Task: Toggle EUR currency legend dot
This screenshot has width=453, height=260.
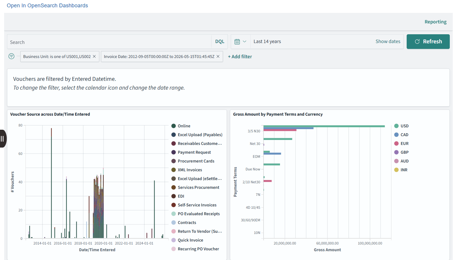Action: (396, 143)
